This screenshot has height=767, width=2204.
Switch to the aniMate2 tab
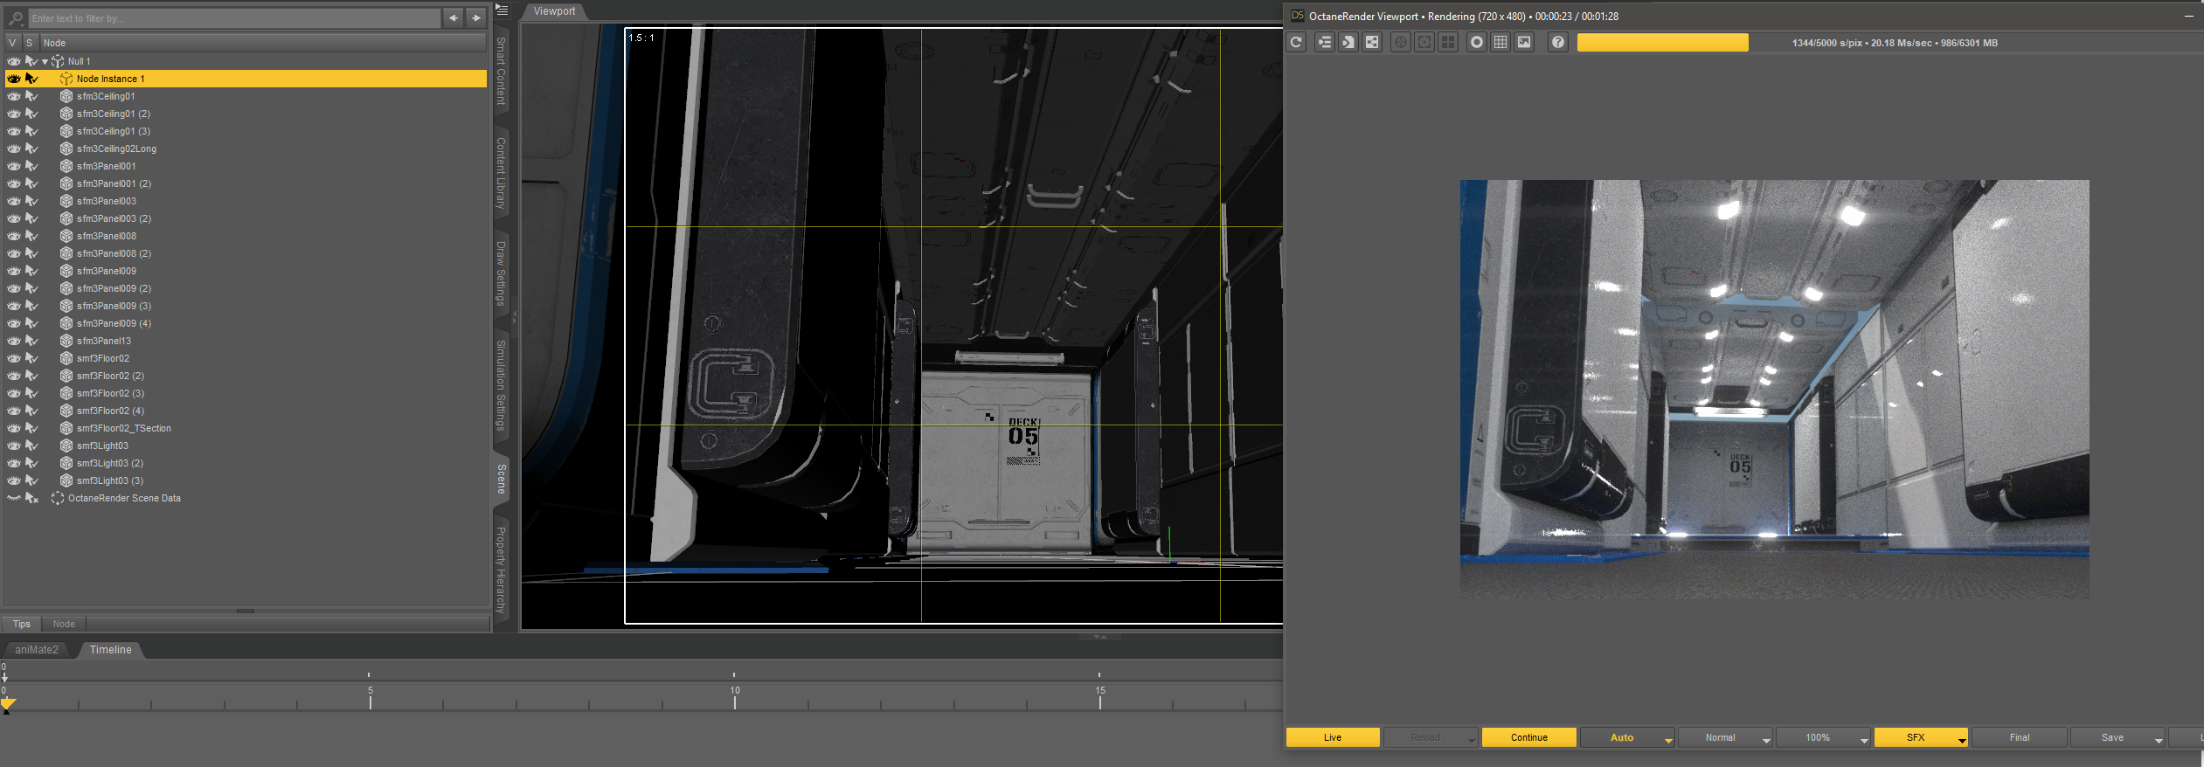tap(37, 650)
